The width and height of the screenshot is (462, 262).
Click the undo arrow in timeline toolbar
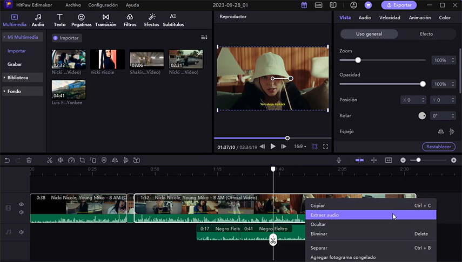[x=8, y=160]
